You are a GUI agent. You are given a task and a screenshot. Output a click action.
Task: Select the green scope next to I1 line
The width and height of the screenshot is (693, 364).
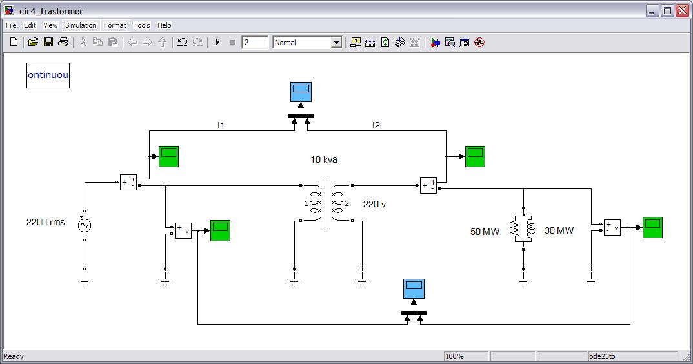168,156
